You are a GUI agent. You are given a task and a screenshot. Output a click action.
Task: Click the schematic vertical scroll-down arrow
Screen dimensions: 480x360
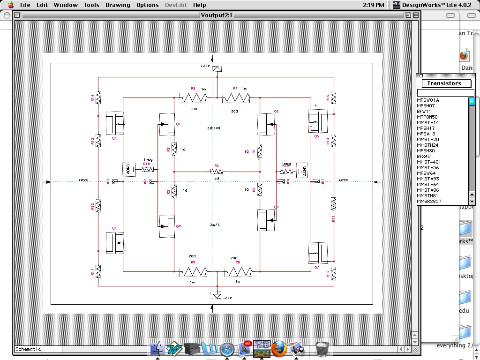415,342
